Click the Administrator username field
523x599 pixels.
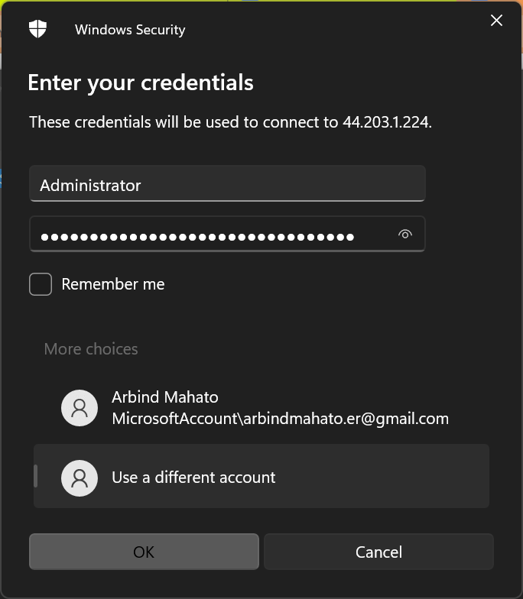pos(227,183)
